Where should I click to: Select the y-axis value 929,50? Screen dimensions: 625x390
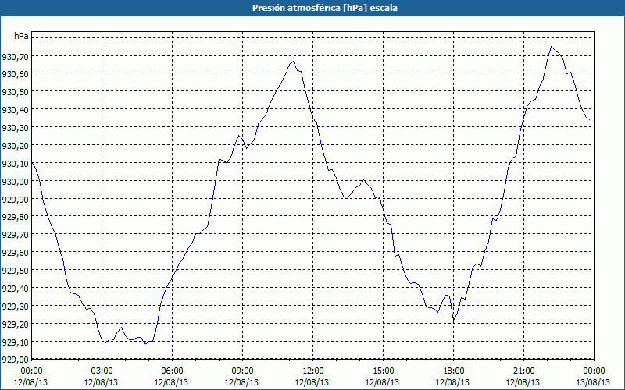15,271
